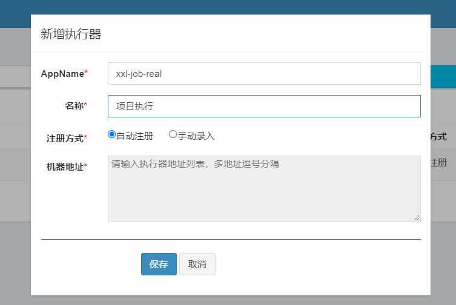
Task: Click the 手动录入 label text
Action: 196,136
